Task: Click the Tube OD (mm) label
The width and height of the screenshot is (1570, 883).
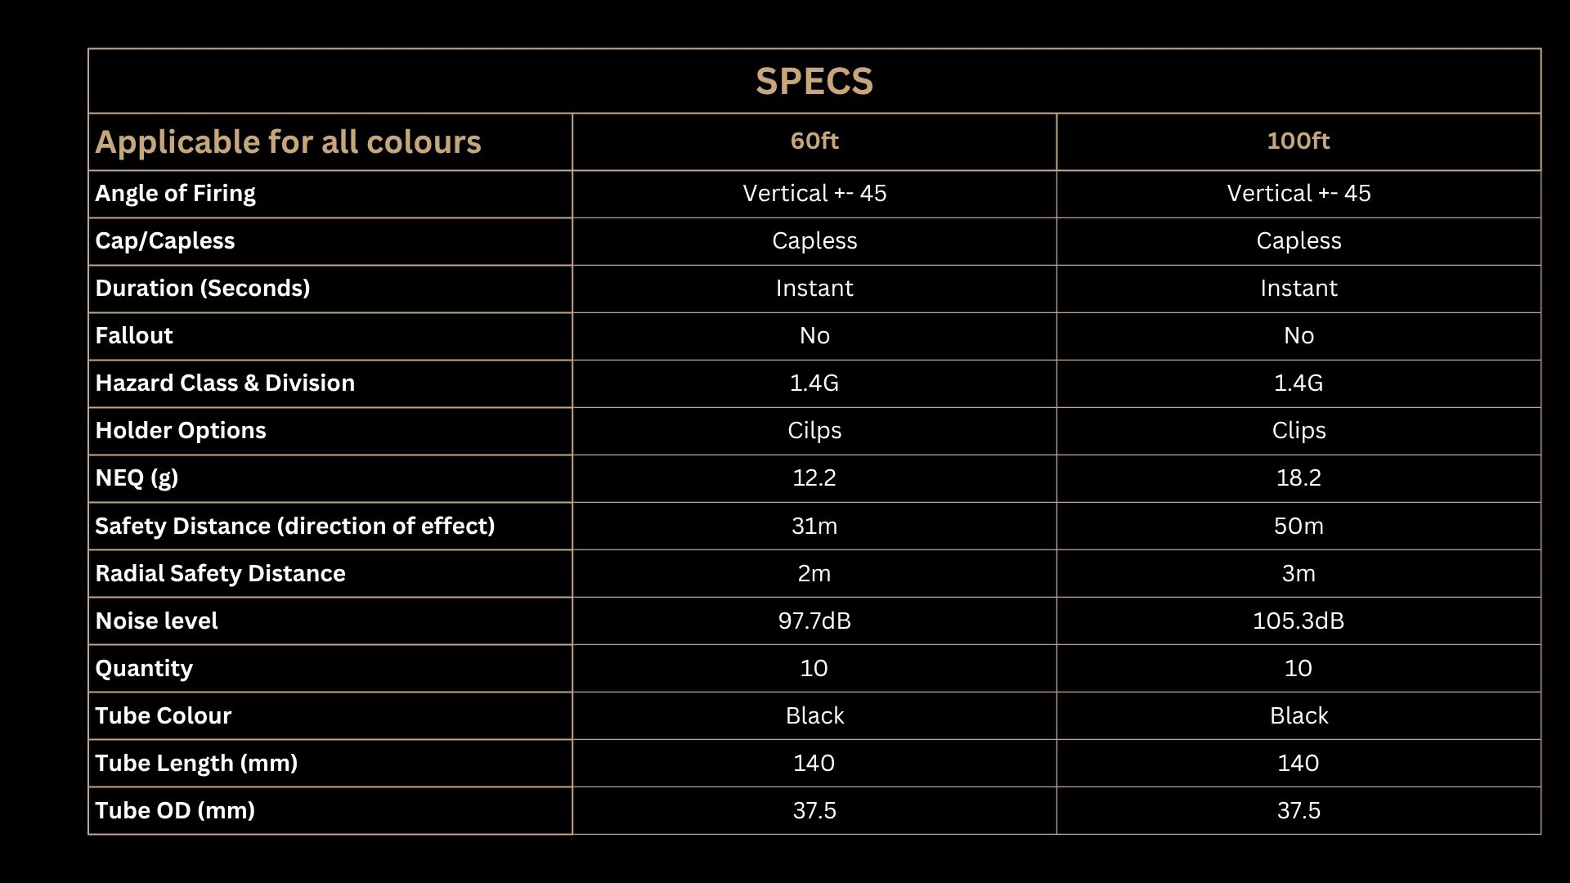Action: (x=175, y=811)
